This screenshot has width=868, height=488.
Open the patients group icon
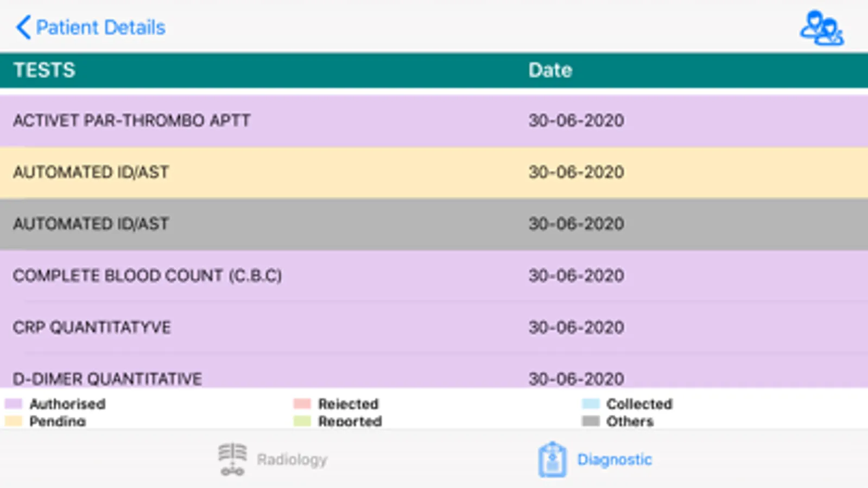tap(821, 28)
